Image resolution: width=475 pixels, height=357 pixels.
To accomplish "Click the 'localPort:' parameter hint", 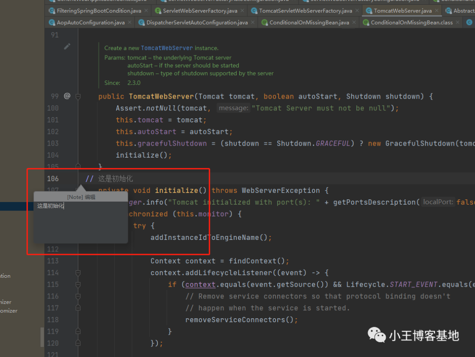I will [x=438, y=202].
